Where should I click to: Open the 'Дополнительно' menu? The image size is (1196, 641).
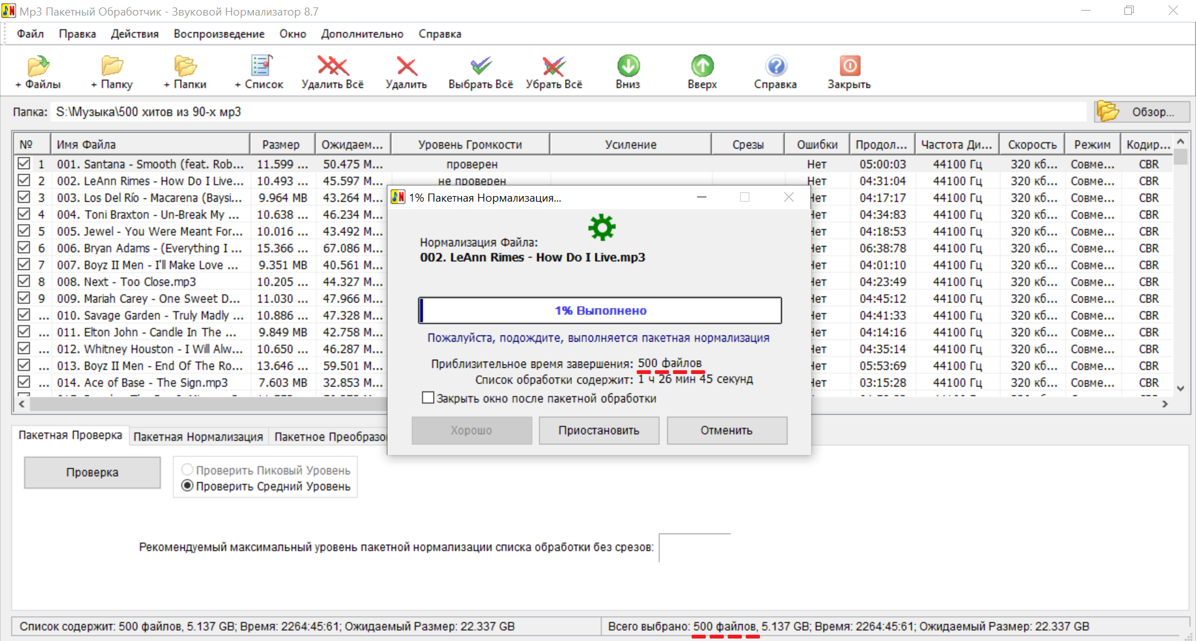click(363, 34)
